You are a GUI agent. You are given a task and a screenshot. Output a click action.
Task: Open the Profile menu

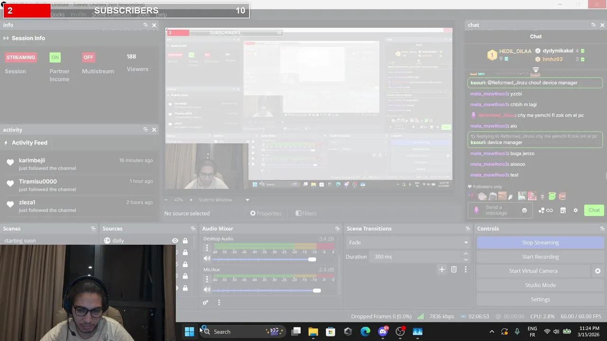(78, 15)
